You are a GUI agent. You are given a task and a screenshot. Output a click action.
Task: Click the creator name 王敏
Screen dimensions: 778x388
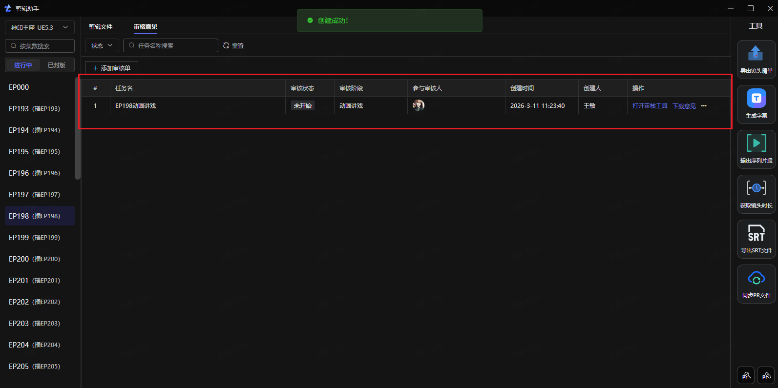click(x=589, y=105)
